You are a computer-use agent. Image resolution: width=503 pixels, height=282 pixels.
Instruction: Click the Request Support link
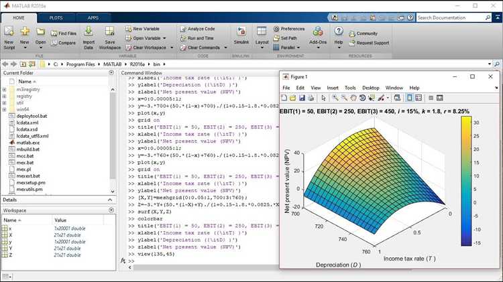pyautogui.click(x=370, y=43)
